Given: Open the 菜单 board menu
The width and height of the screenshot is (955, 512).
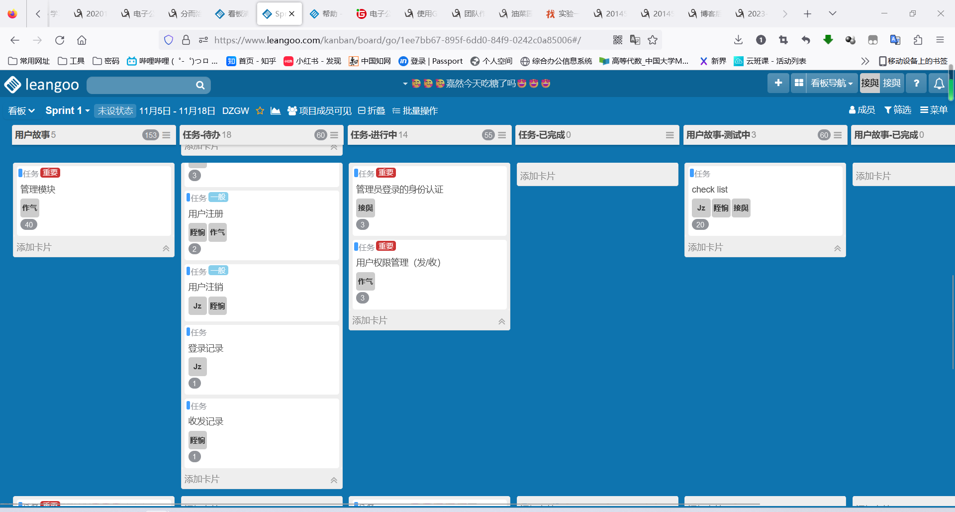Looking at the screenshot, I should [934, 110].
